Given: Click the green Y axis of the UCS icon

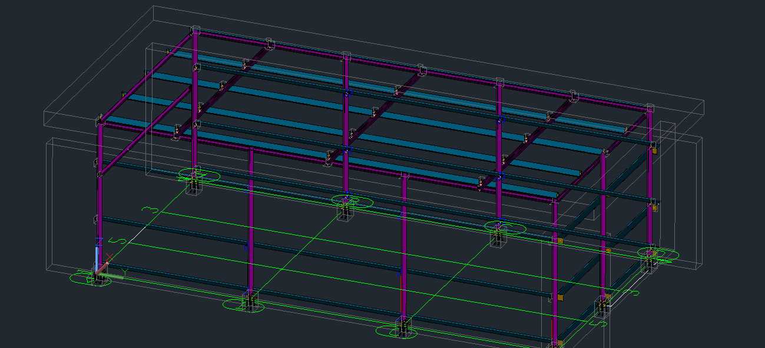Looking at the screenshot, I should tap(111, 275).
